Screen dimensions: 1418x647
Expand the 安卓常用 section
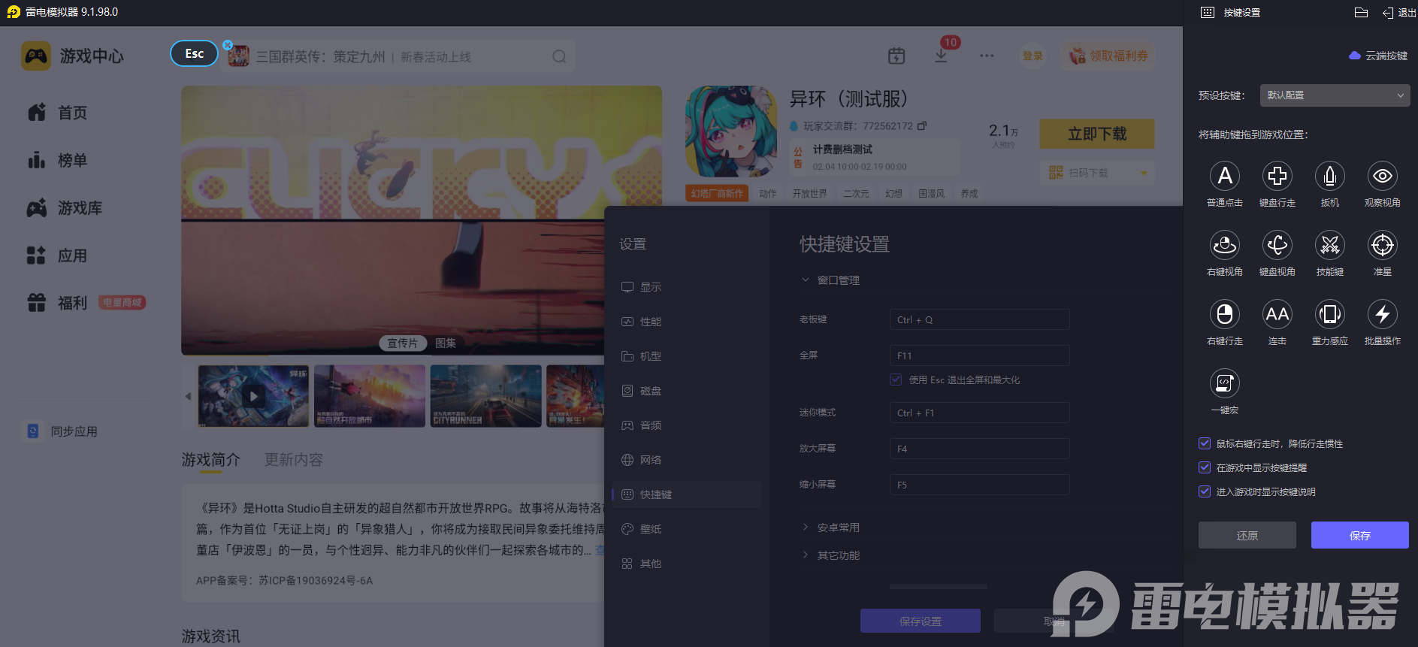pos(838,528)
